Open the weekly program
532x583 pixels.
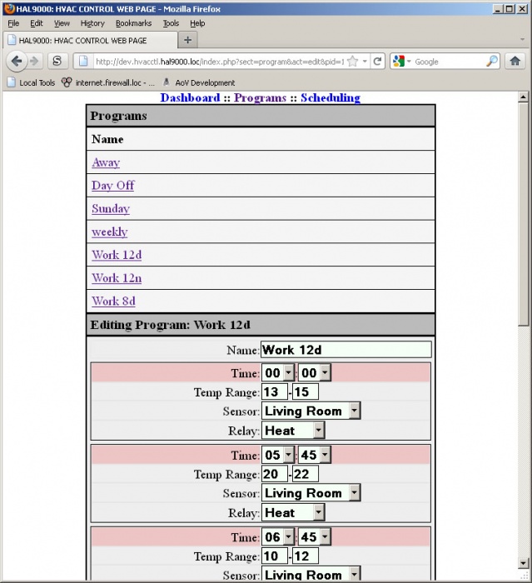pyautogui.click(x=110, y=232)
